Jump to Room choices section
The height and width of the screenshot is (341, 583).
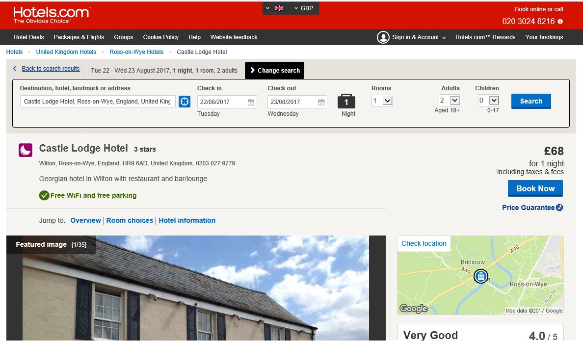(130, 220)
